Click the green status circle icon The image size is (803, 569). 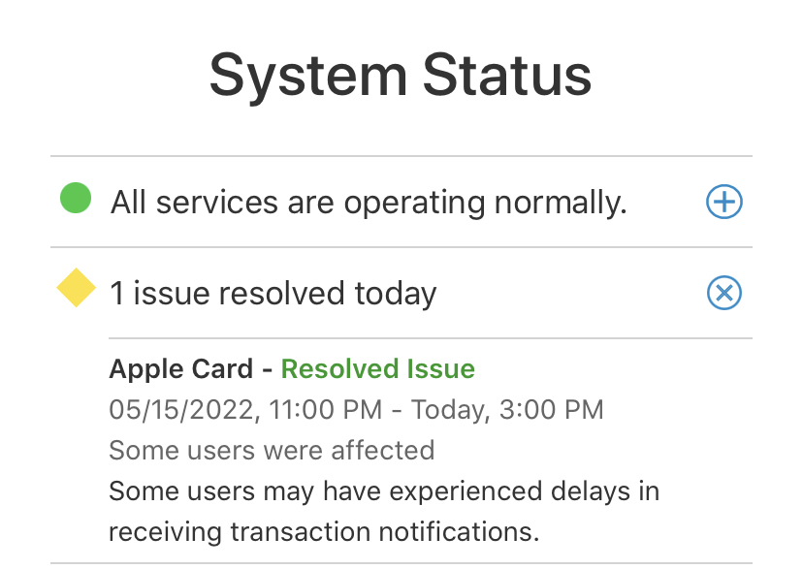[x=76, y=198]
